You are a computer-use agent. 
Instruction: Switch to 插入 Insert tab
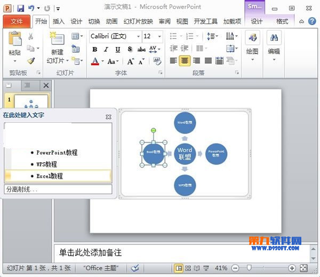pos(59,21)
